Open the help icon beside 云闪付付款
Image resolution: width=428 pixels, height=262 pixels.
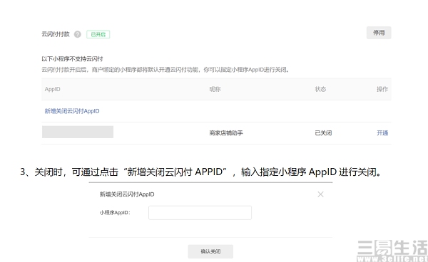pos(78,34)
